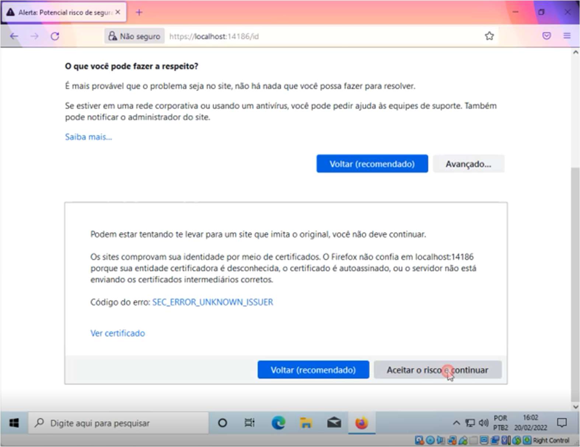Bookmark this page with the star icon
The height and width of the screenshot is (447, 580).
(x=489, y=36)
